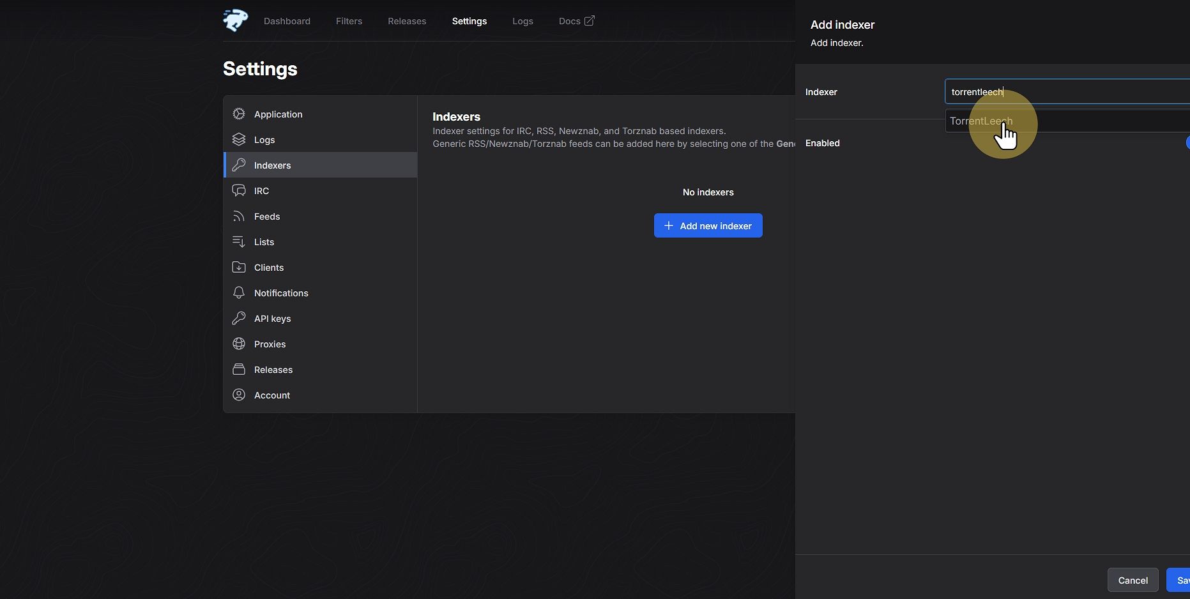Open the API keys section
Viewport: 1190px width, 599px height.
click(320, 318)
